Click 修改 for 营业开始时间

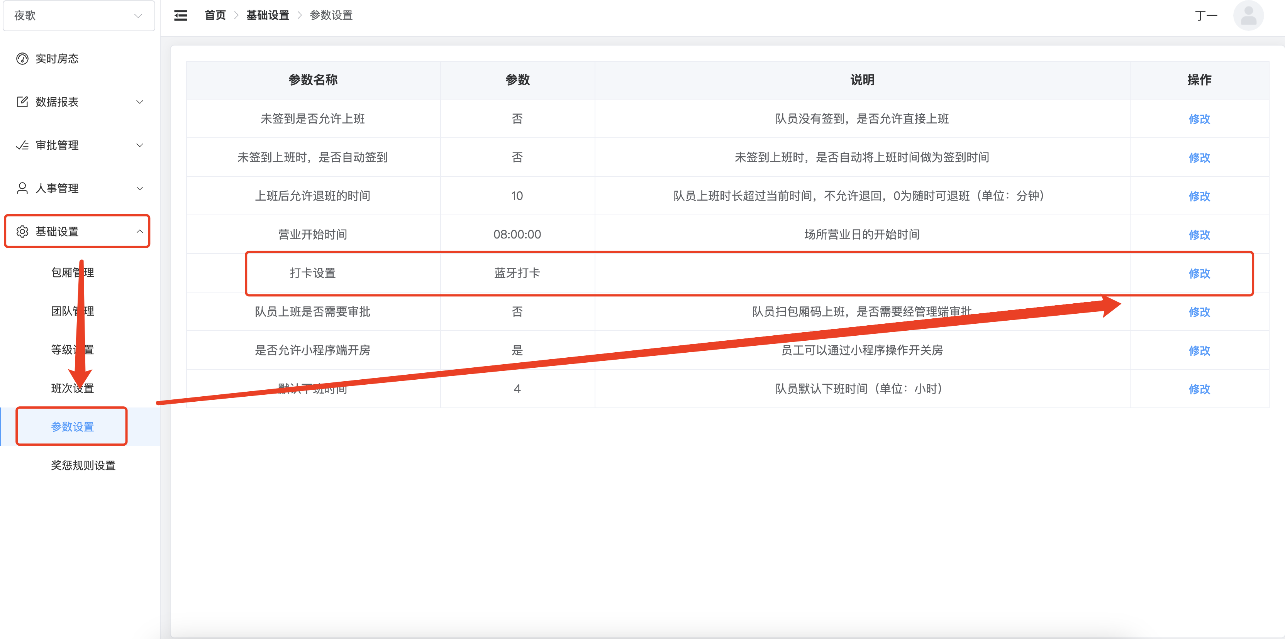(1199, 235)
